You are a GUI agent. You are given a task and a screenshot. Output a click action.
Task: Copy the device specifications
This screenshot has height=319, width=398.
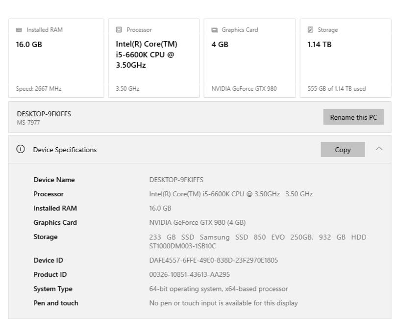pos(343,150)
